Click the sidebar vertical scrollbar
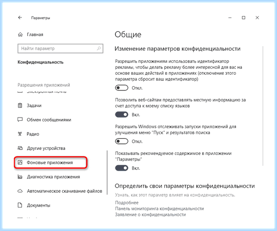Image resolution: width=277 pixels, height=231 pixels. pos(107,172)
